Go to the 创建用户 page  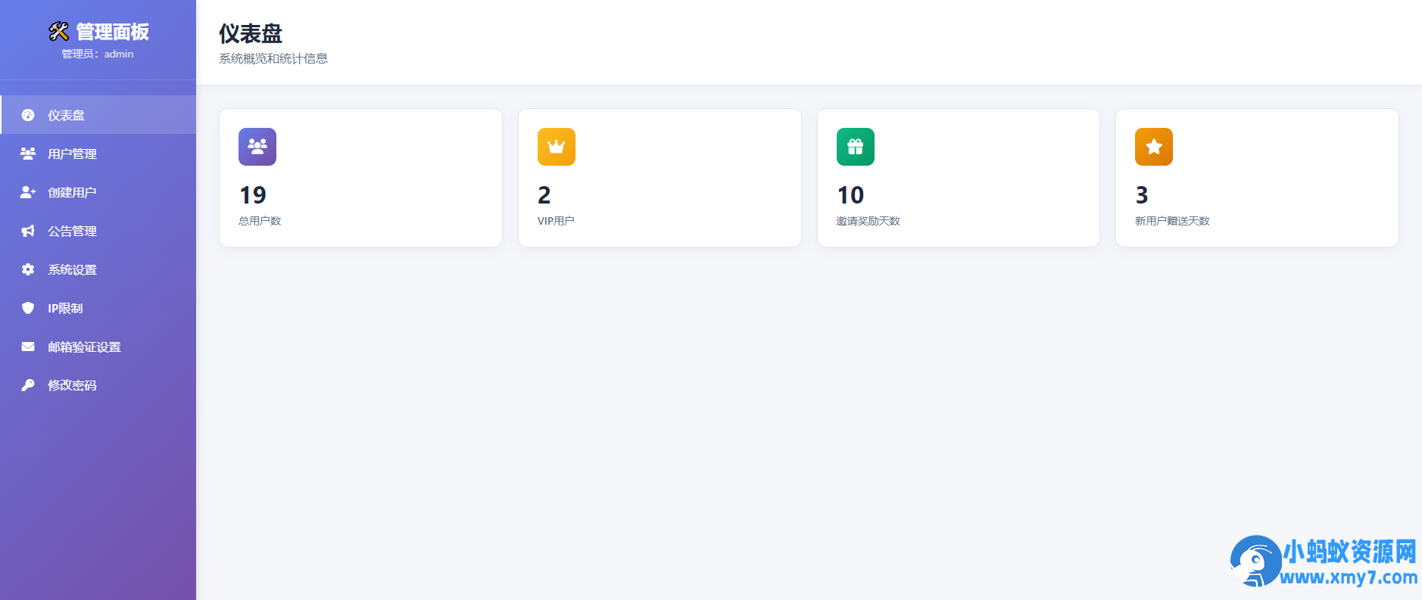98,192
